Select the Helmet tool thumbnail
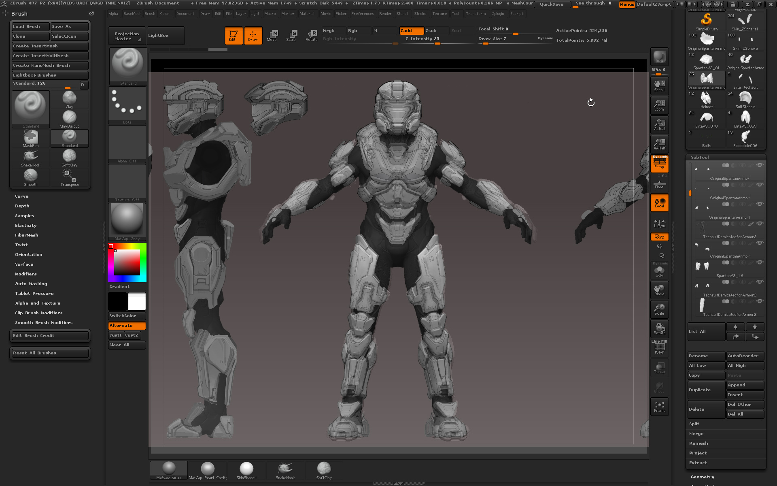The height and width of the screenshot is (486, 777). tap(707, 100)
